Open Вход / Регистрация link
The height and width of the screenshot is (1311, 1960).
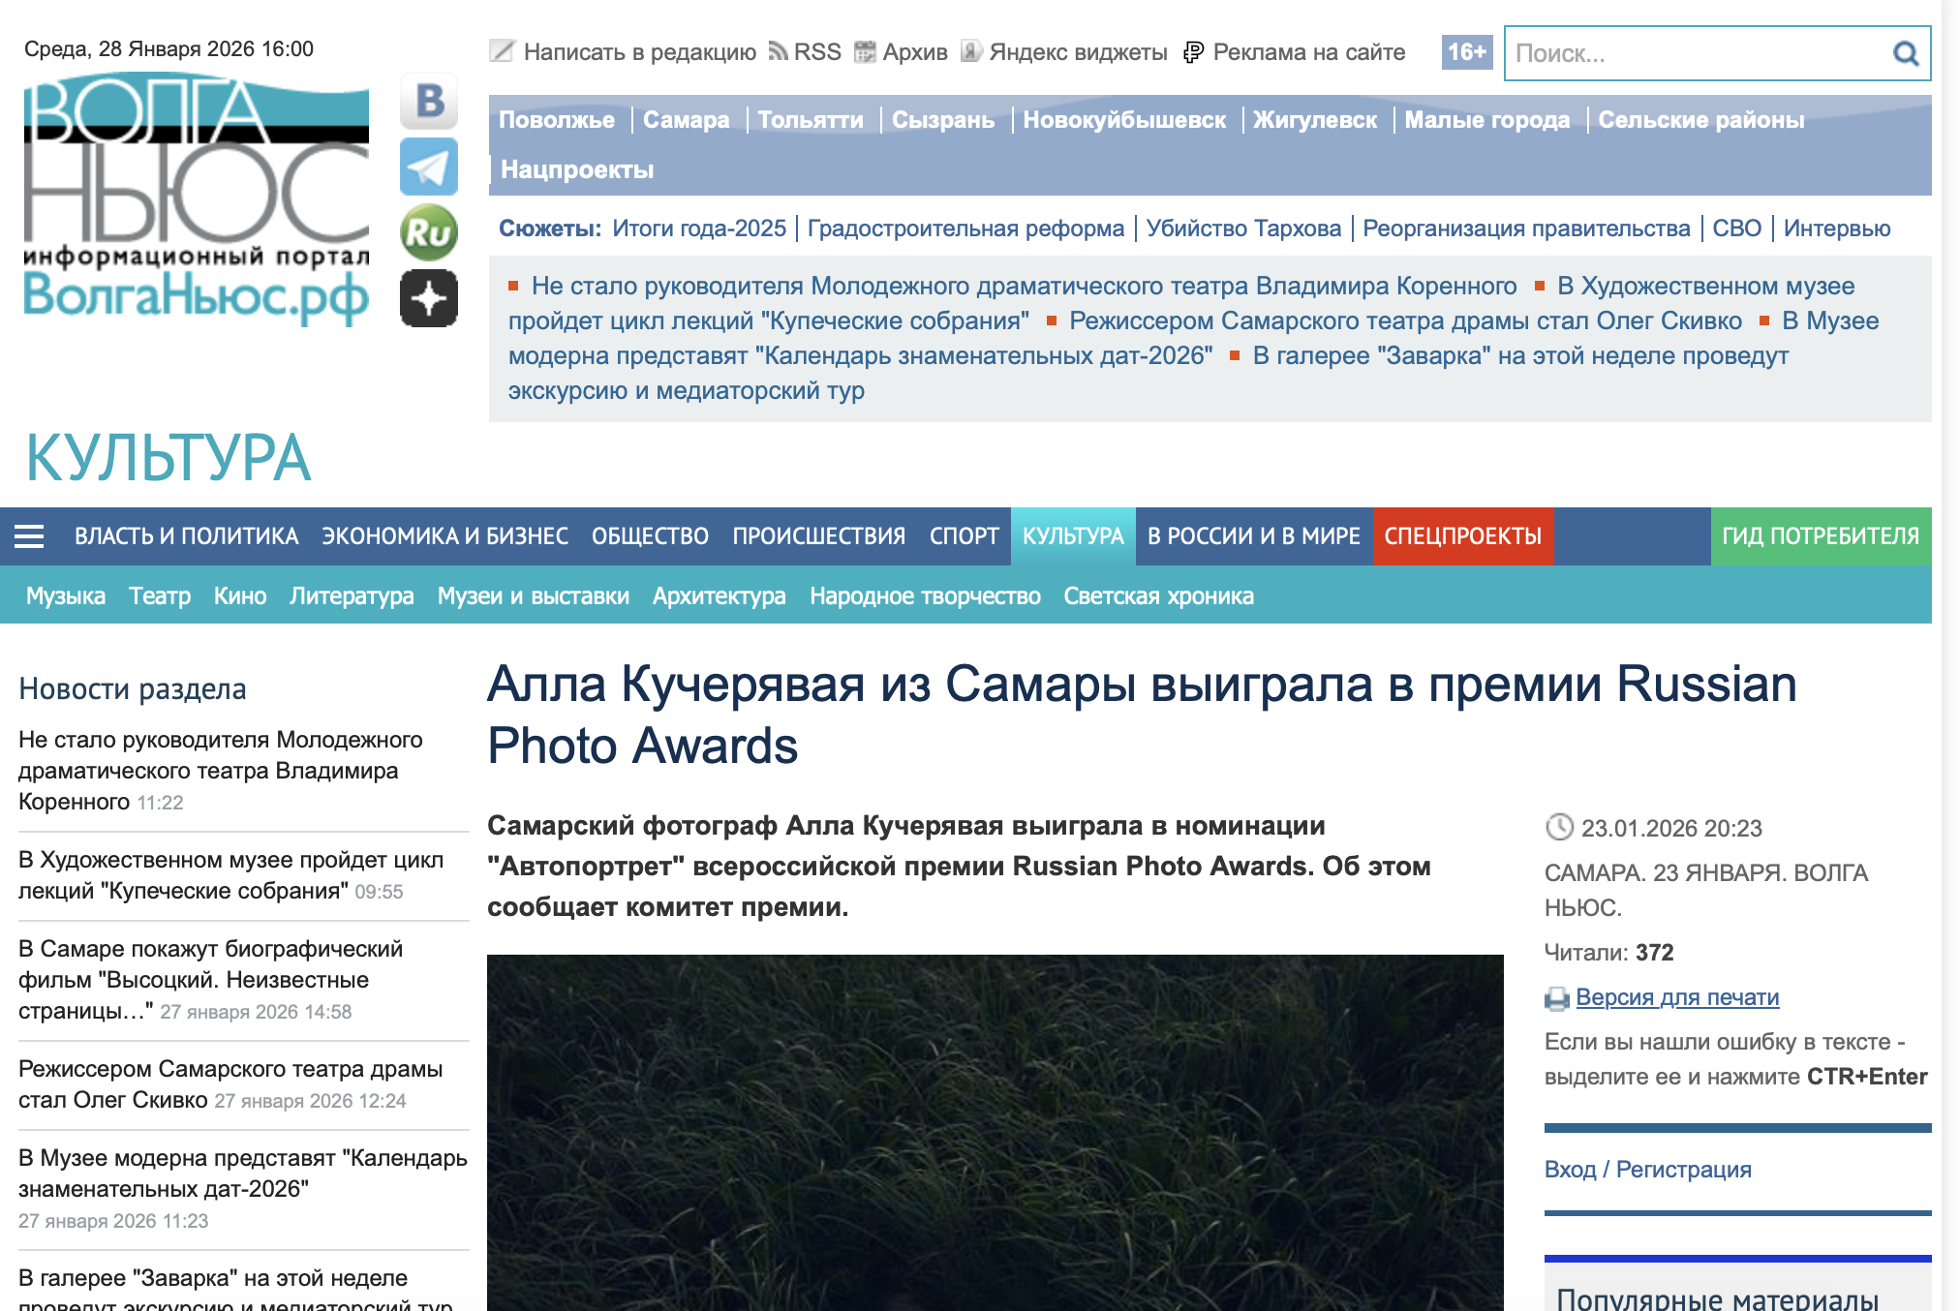(x=1647, y=1170)
